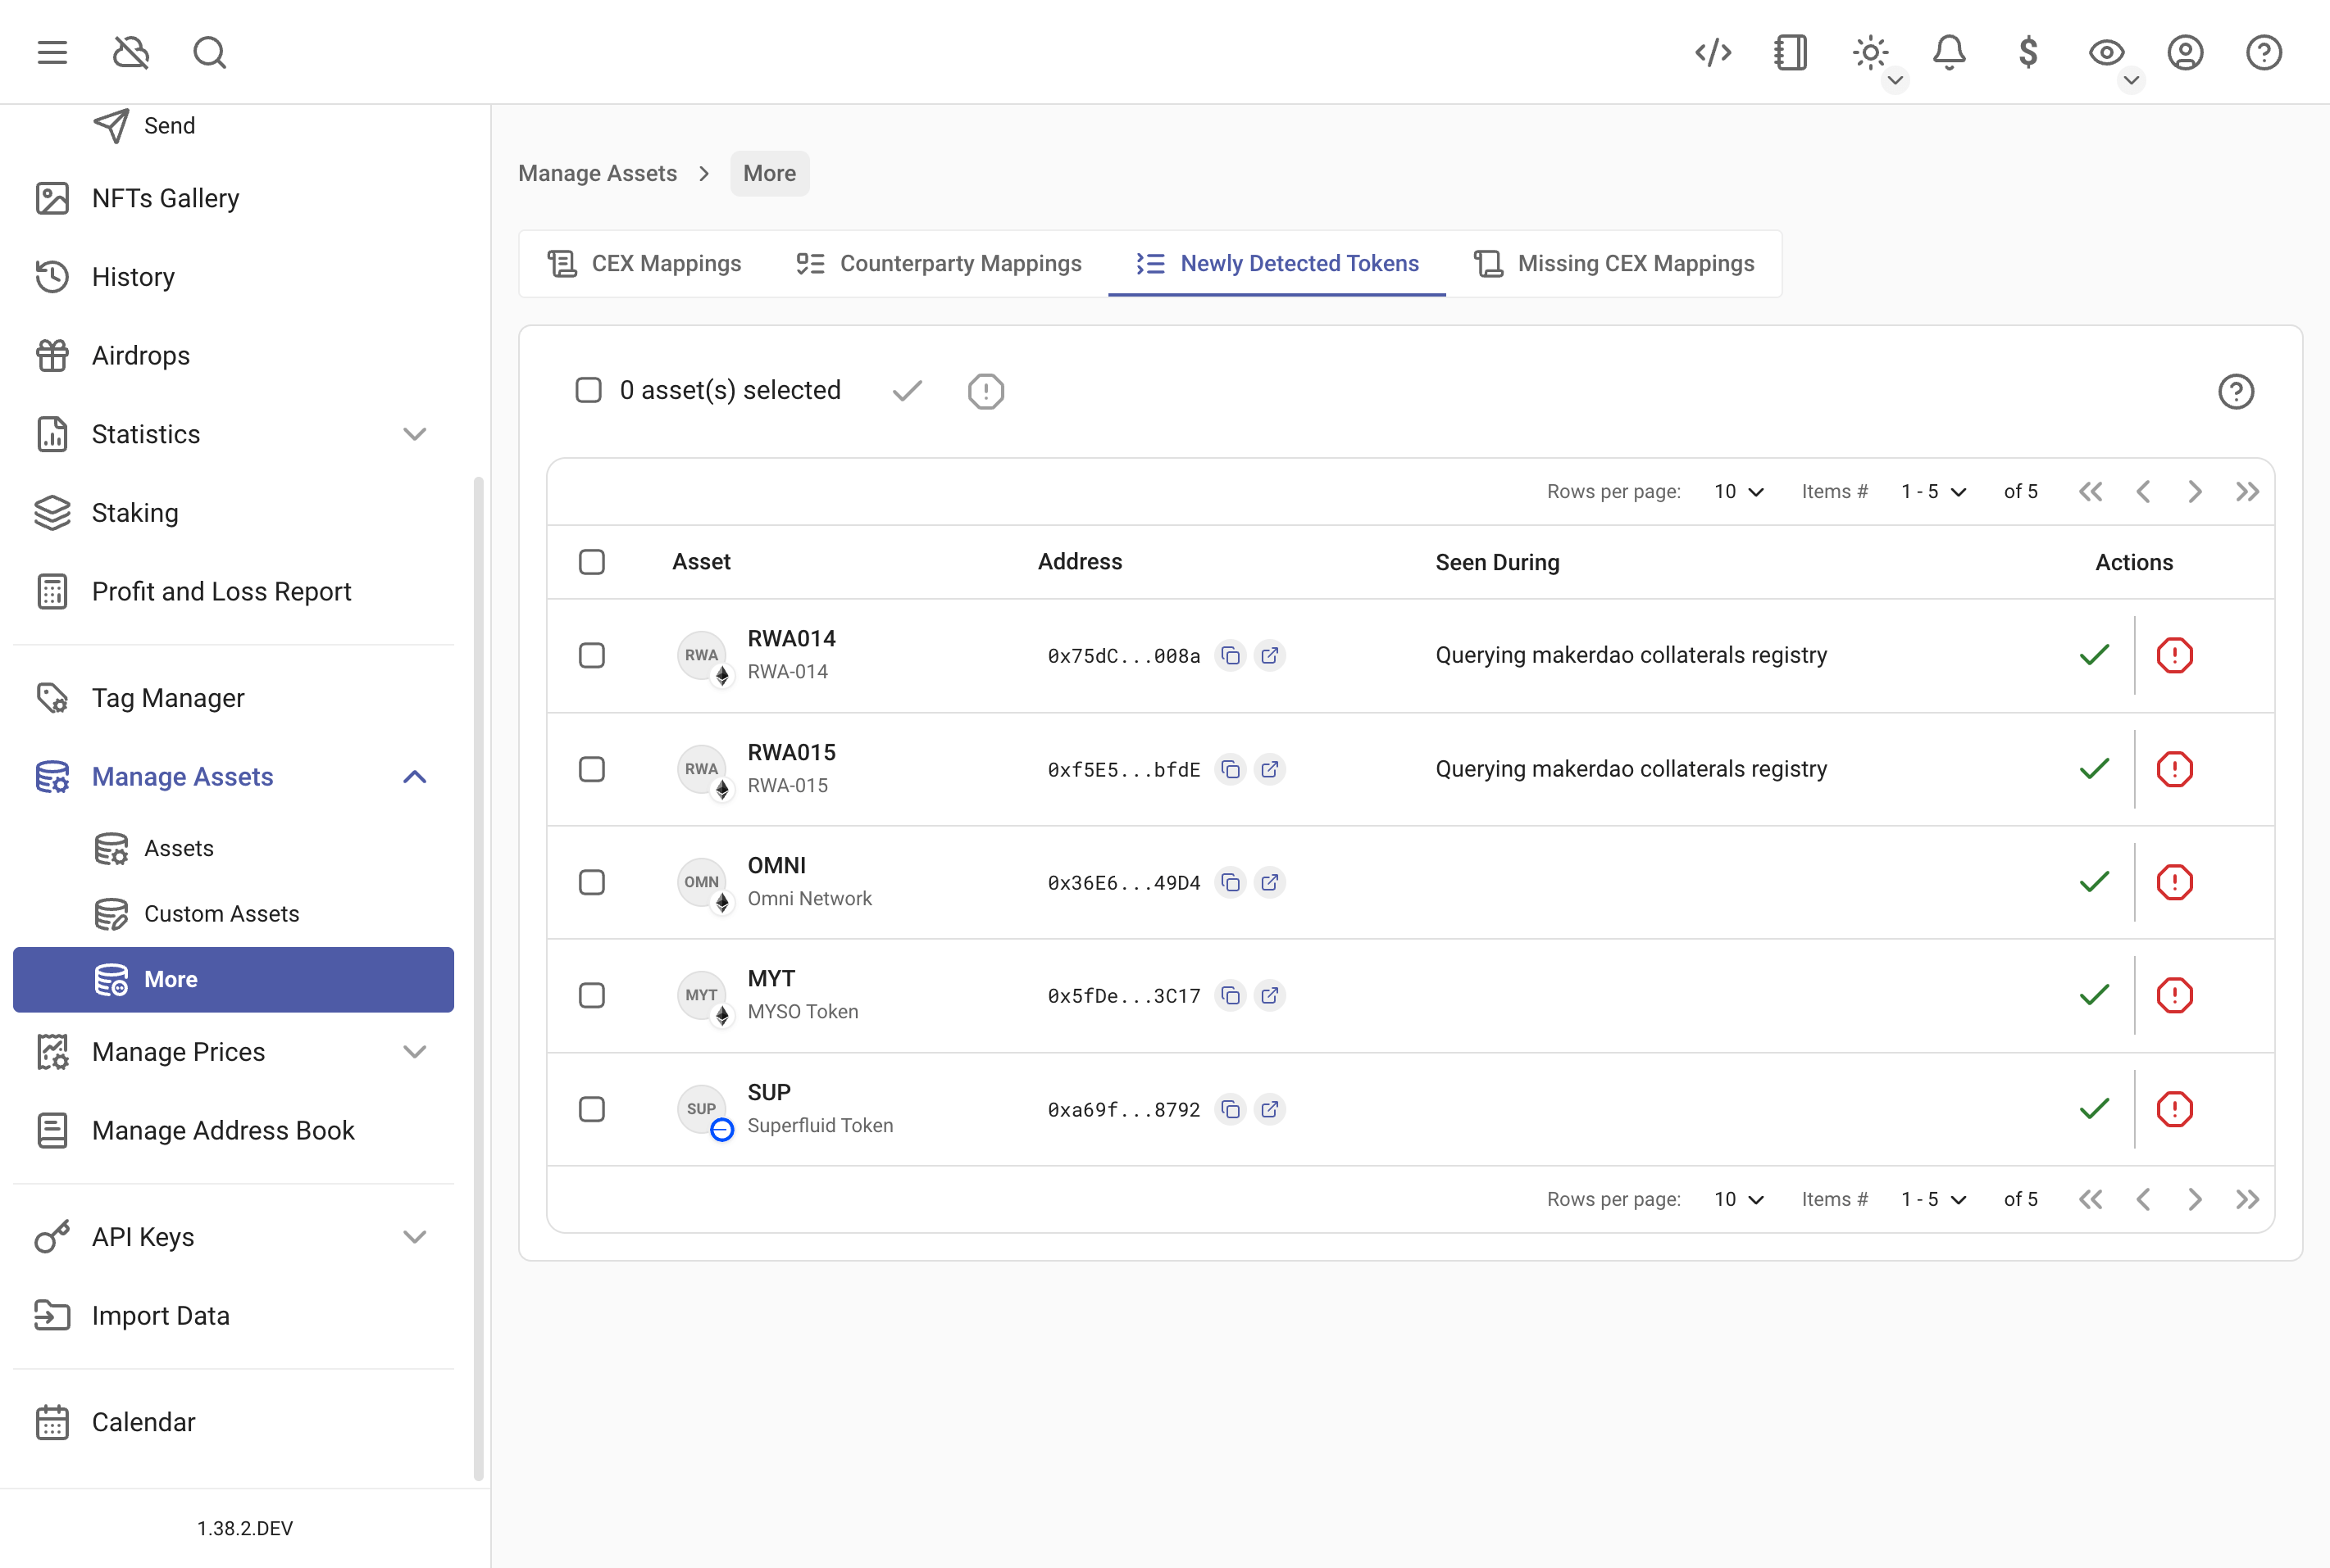
Task: Toggle the '0 asset(s) selected' checkbox
Action: pyautogui.click(x=589, y=390)
